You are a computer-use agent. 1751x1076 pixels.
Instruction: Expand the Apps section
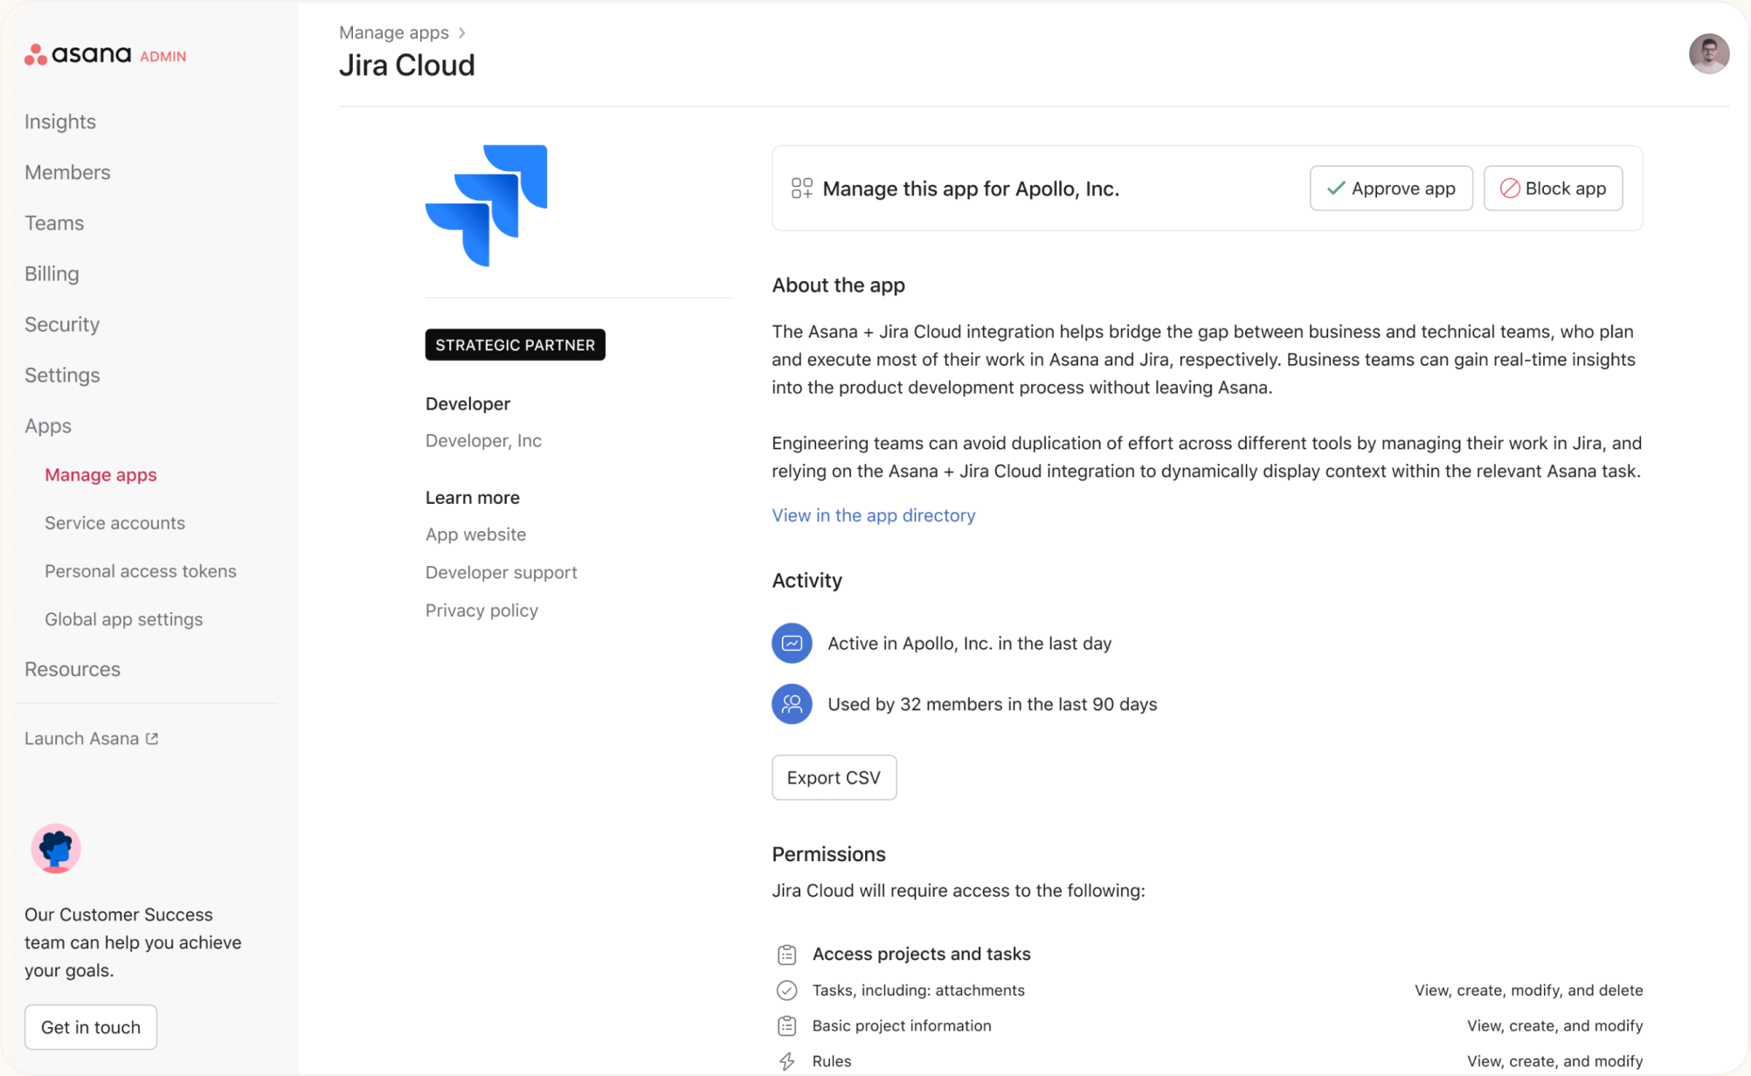[x=48, y=425]
